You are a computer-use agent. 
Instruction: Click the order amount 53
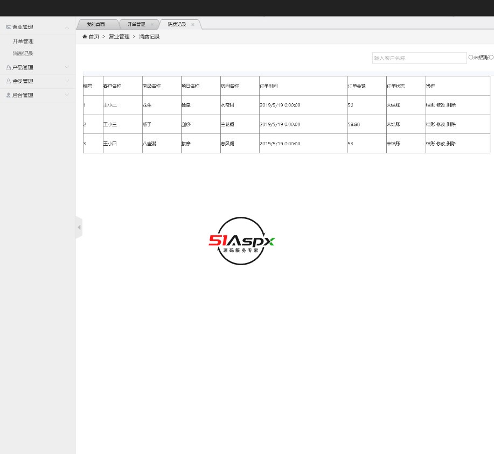(350, 144)
